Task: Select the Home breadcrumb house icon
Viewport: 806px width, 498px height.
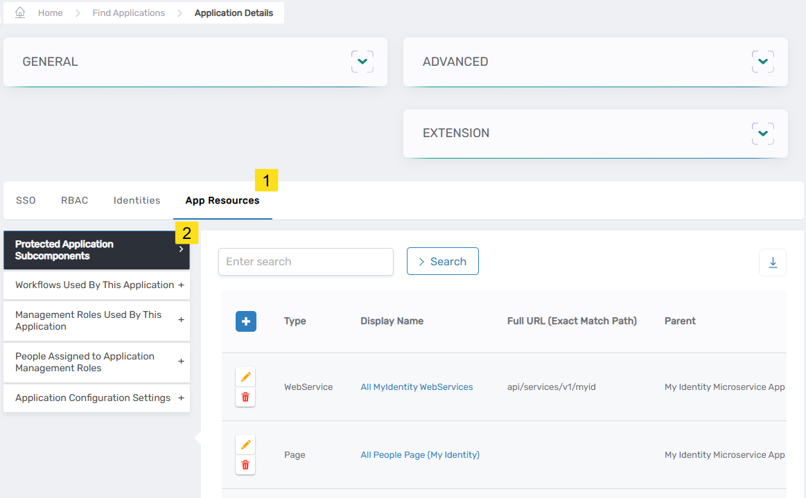Action: pos(20,12)
